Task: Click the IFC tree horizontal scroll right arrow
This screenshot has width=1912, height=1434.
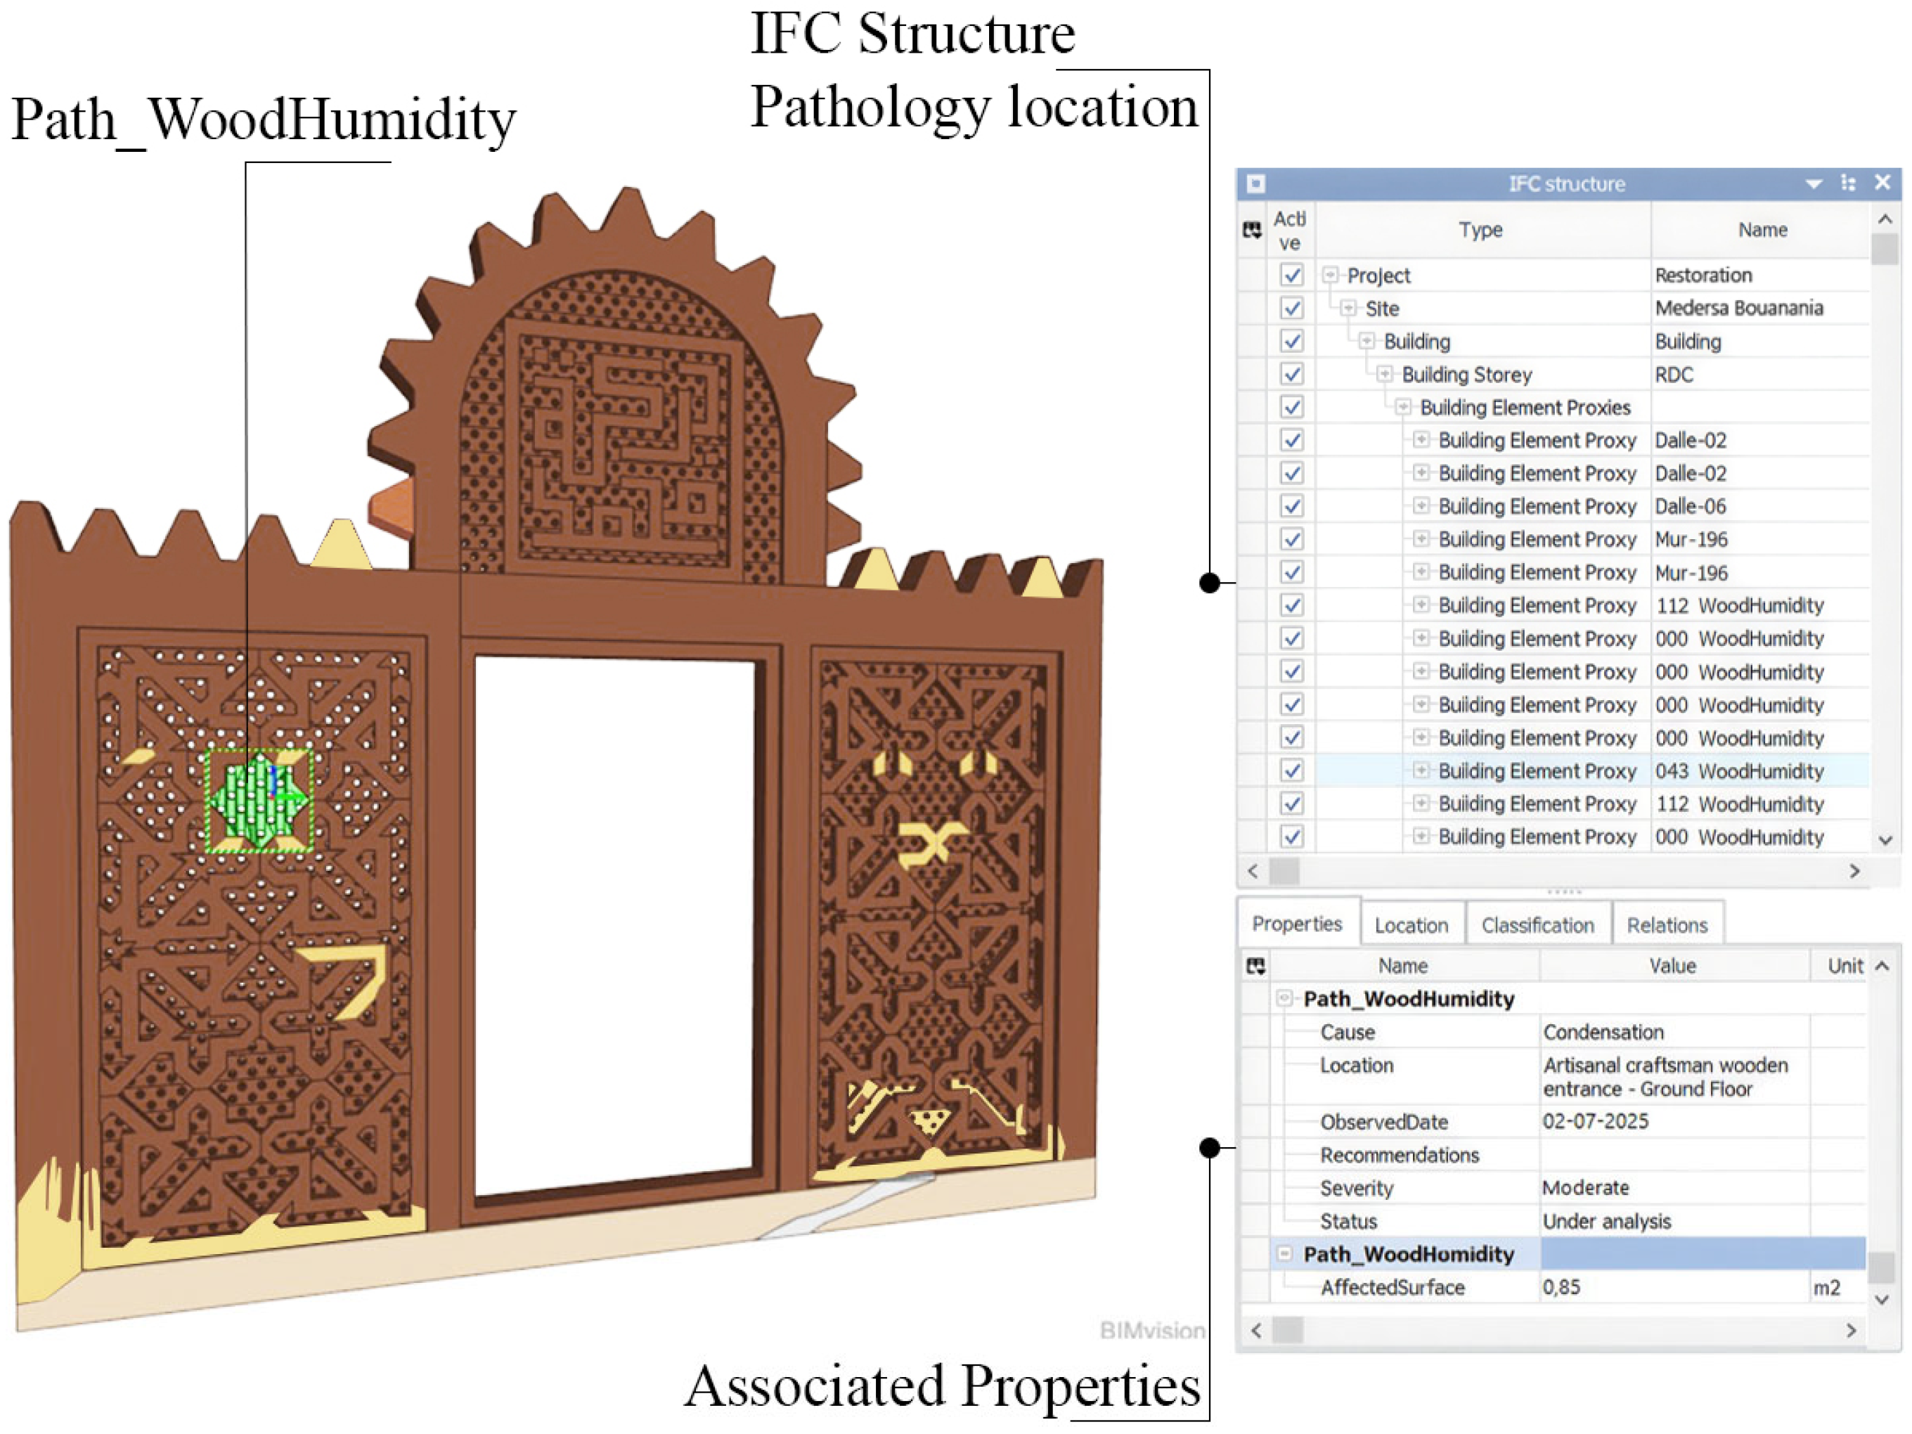Action: (x=1854, y=871)
